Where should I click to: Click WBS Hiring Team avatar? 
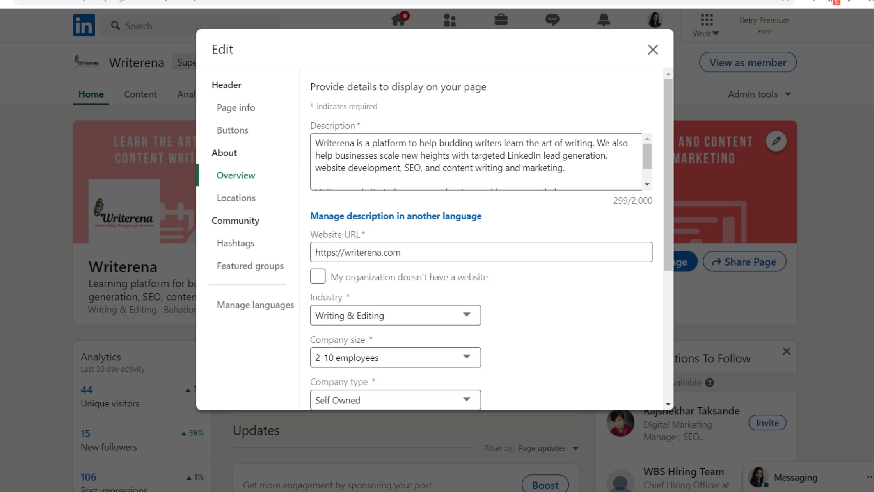pos(620,481)
